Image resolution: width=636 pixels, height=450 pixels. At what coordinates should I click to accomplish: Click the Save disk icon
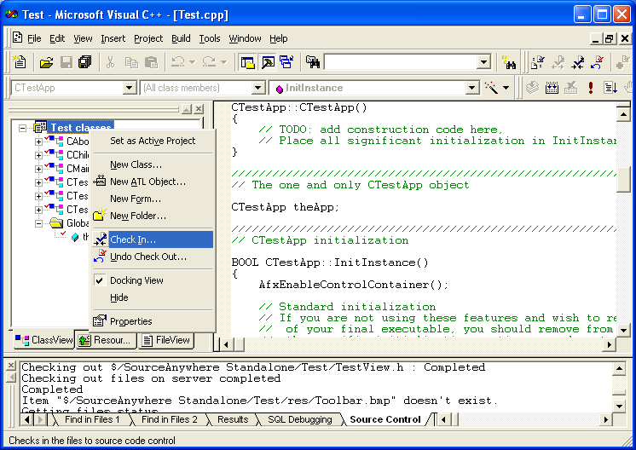click(x=66, y=62)
